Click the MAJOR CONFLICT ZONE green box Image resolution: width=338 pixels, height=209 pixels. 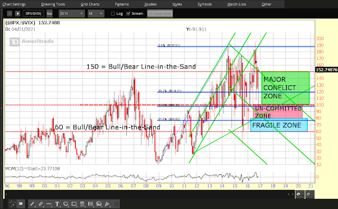click(285, 88)
